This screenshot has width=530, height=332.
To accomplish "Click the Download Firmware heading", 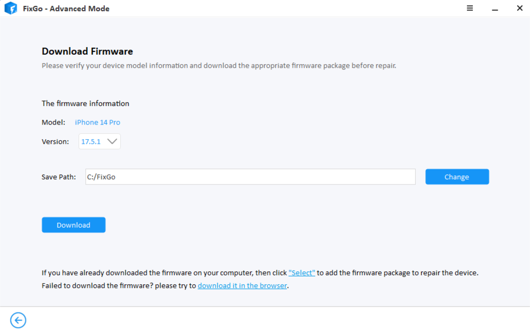I will [x=87, y=51].
